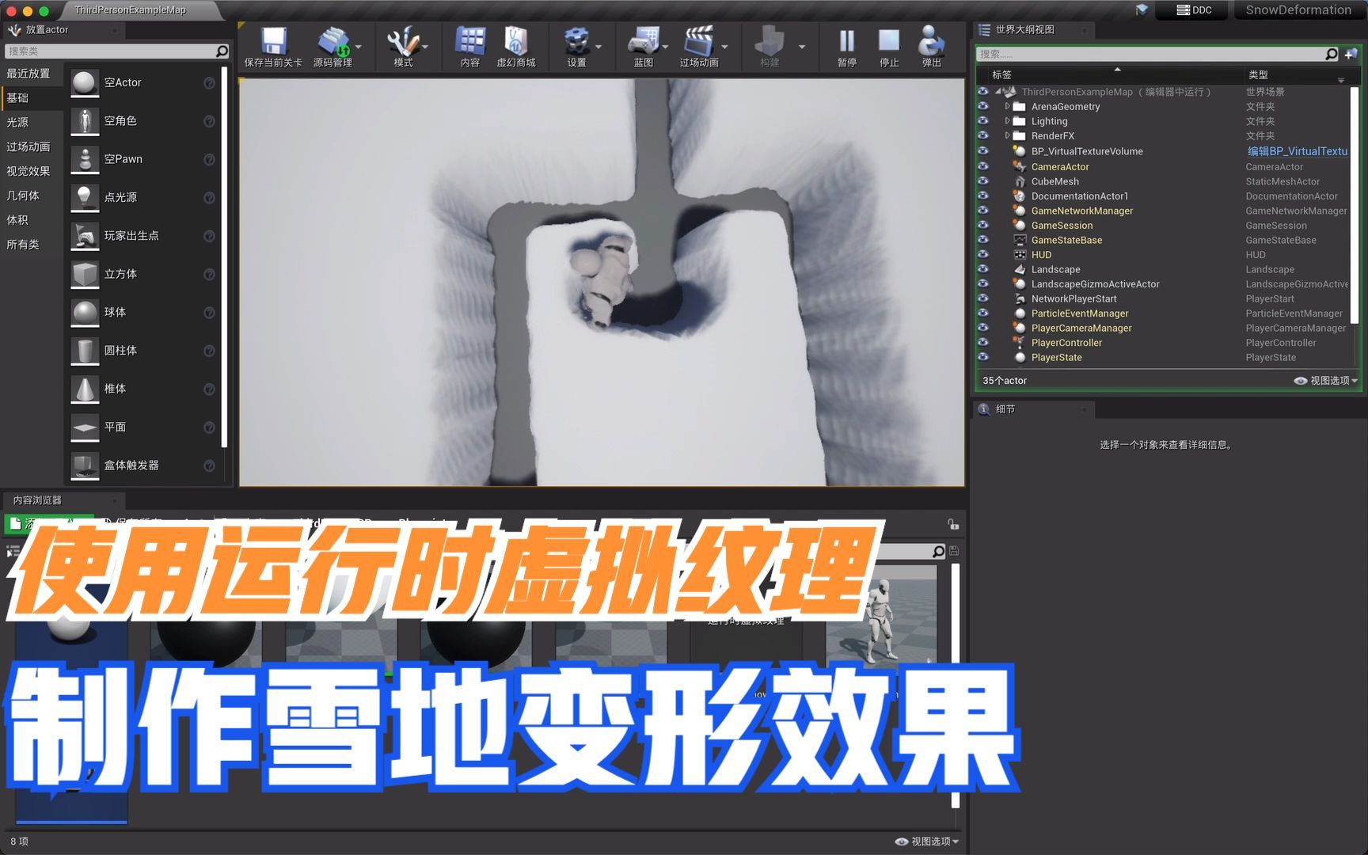Screen dimensions: 1368x855
Task: Expand the ArenaGeometry folder
Action: (1007, 106)
